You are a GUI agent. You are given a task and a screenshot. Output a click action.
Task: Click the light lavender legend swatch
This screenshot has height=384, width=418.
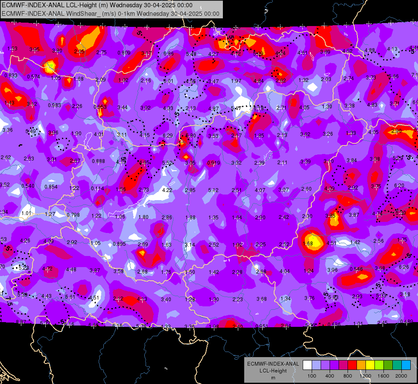(316, 365)
